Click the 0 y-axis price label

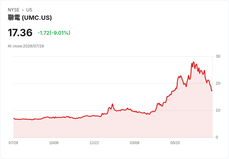click(x=217, y=137)
